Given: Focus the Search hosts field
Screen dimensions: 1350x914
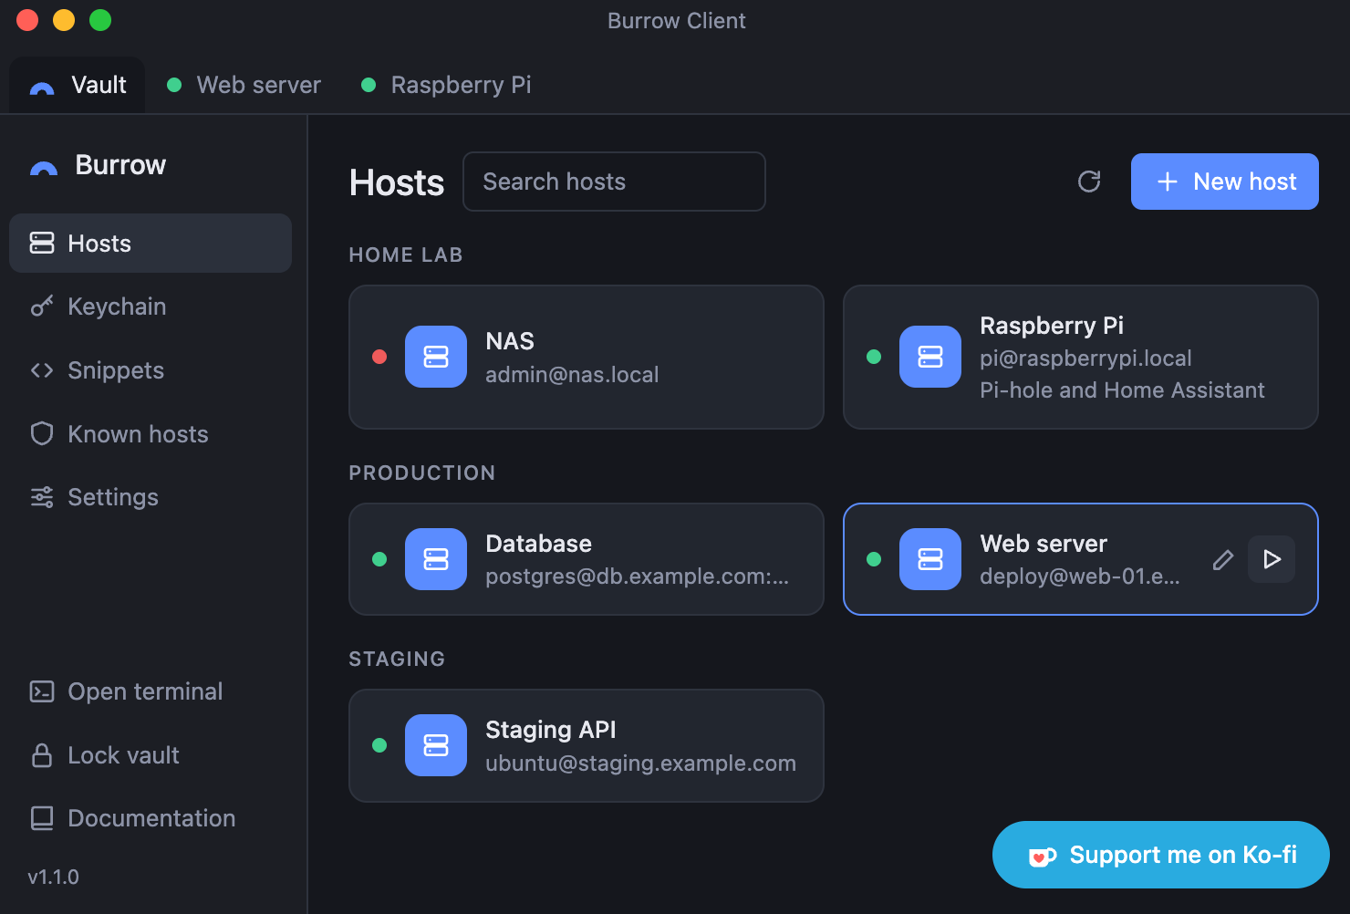Looking at the screenshot, I should click(614, 182).
